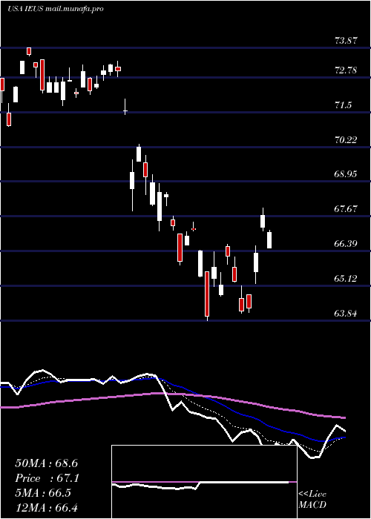This screenshot has height=519, width=371.
Task: Click the '<<Live MACD' label
Action: coord(312,500)
